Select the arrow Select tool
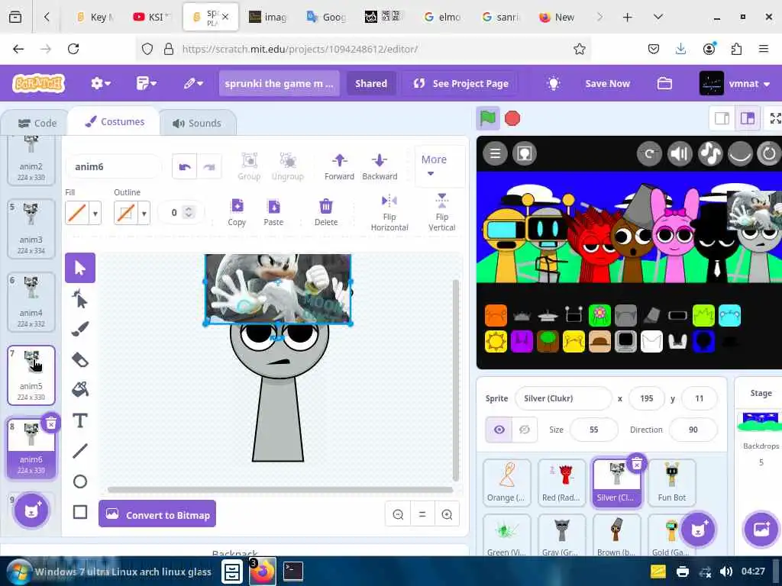This screenshot has height=586, width=782. tap(79, 268)
